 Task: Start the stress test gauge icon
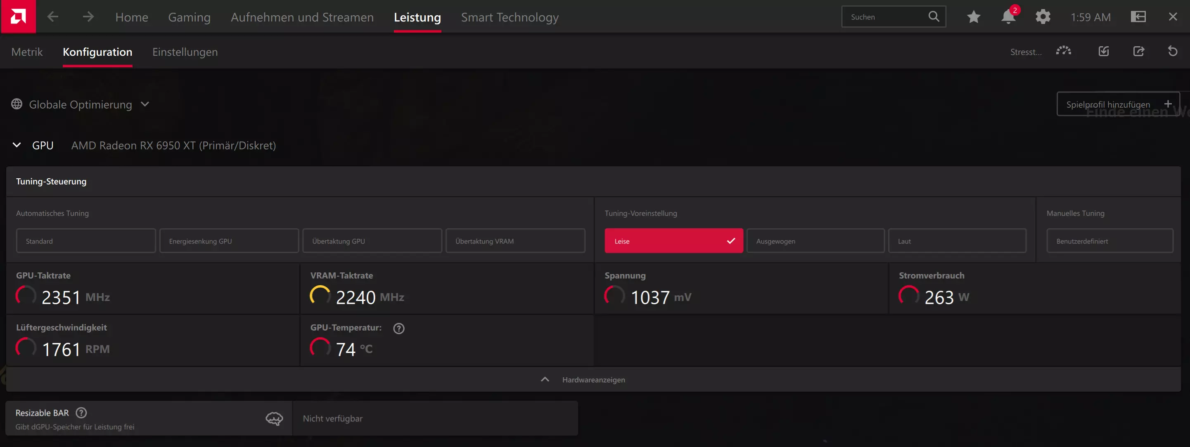[x=1063, y=51]
